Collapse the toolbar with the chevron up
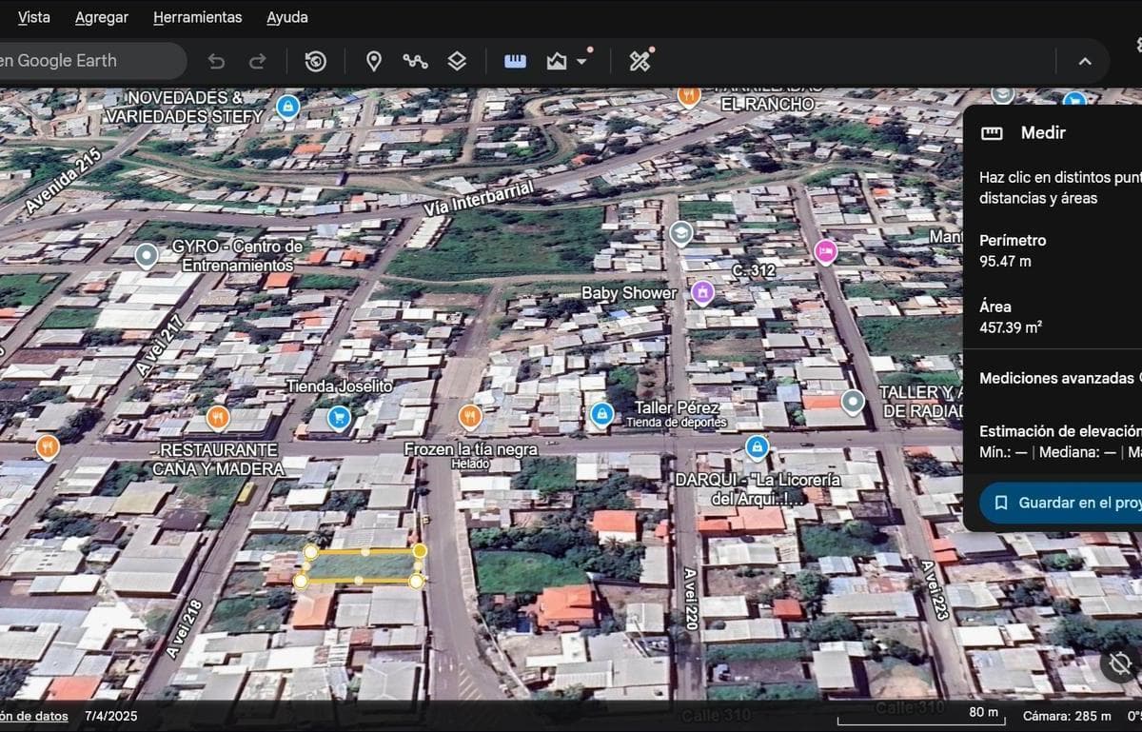 [1085, 61]
